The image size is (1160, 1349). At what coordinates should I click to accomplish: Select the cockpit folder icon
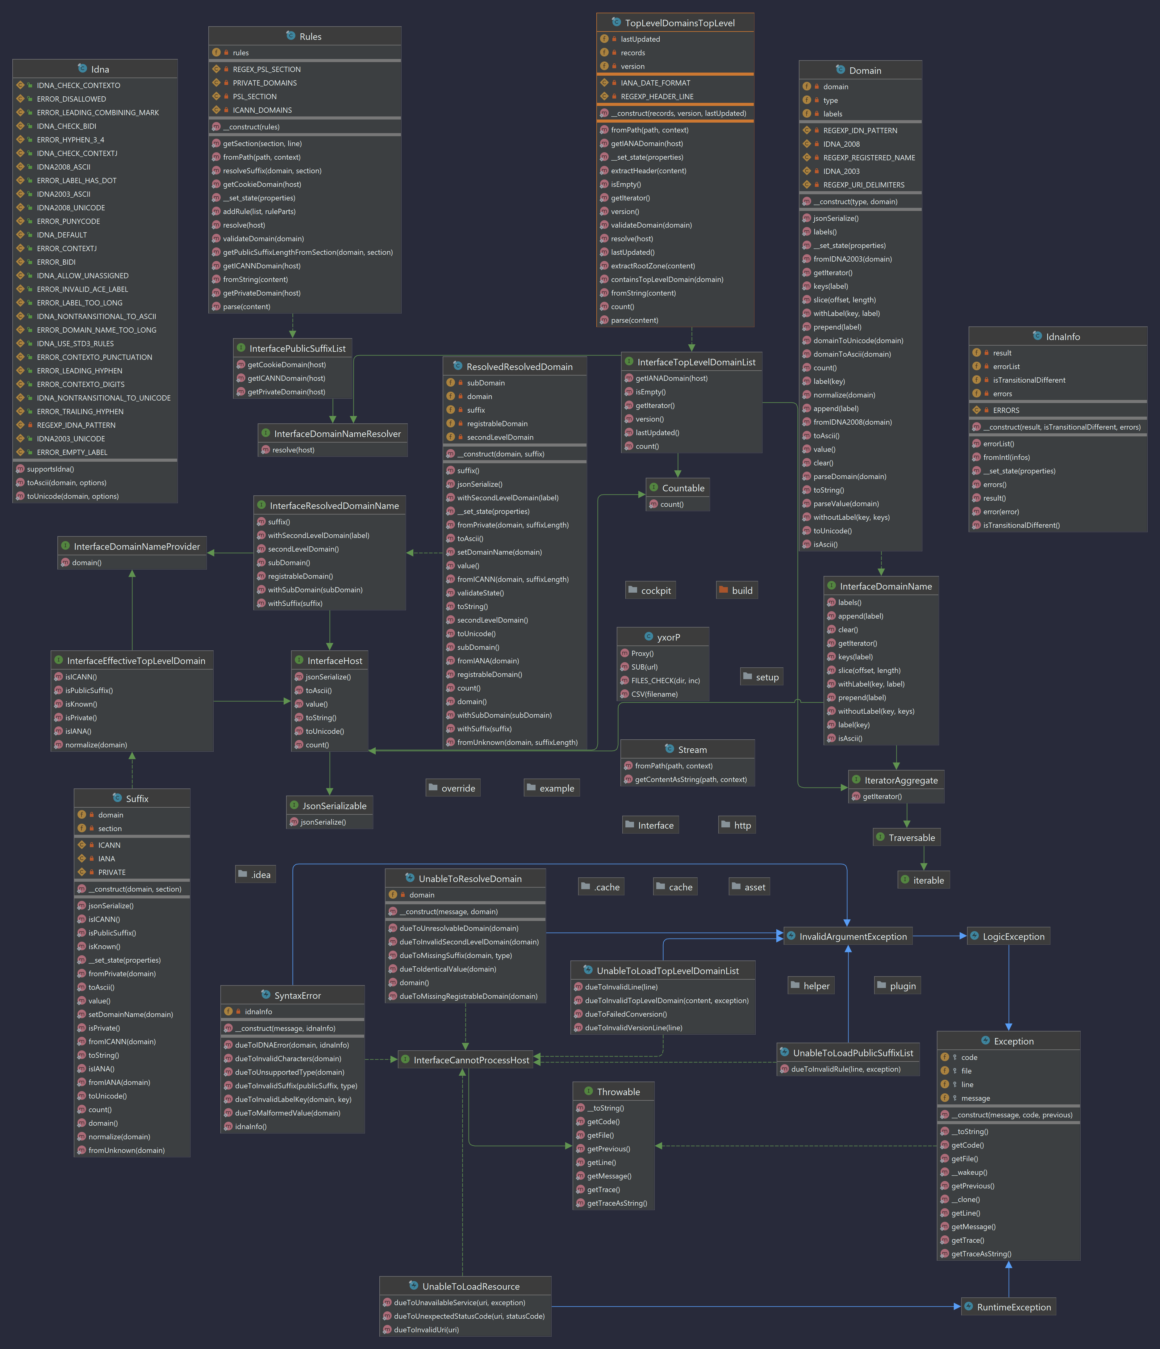[632, 590]
